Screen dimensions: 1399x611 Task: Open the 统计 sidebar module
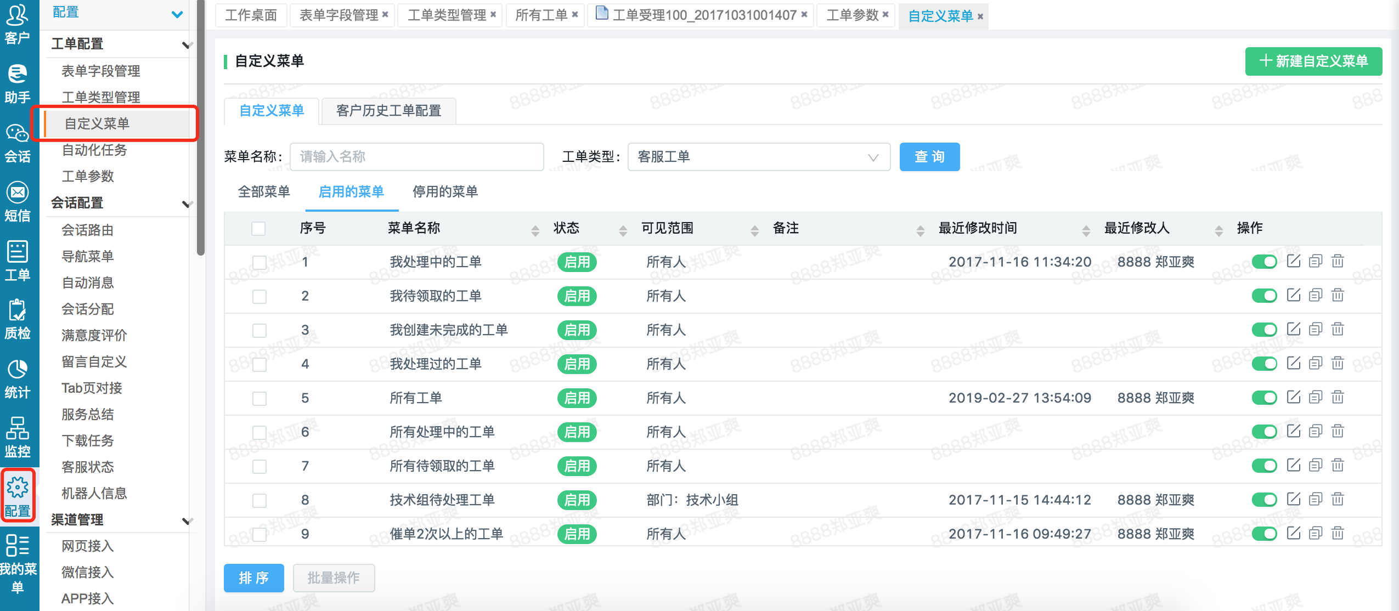(x=17, y=379)
